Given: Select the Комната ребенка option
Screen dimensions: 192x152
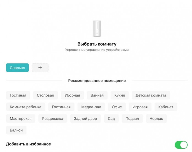Looking at the screenshot, I should (26, 107).
